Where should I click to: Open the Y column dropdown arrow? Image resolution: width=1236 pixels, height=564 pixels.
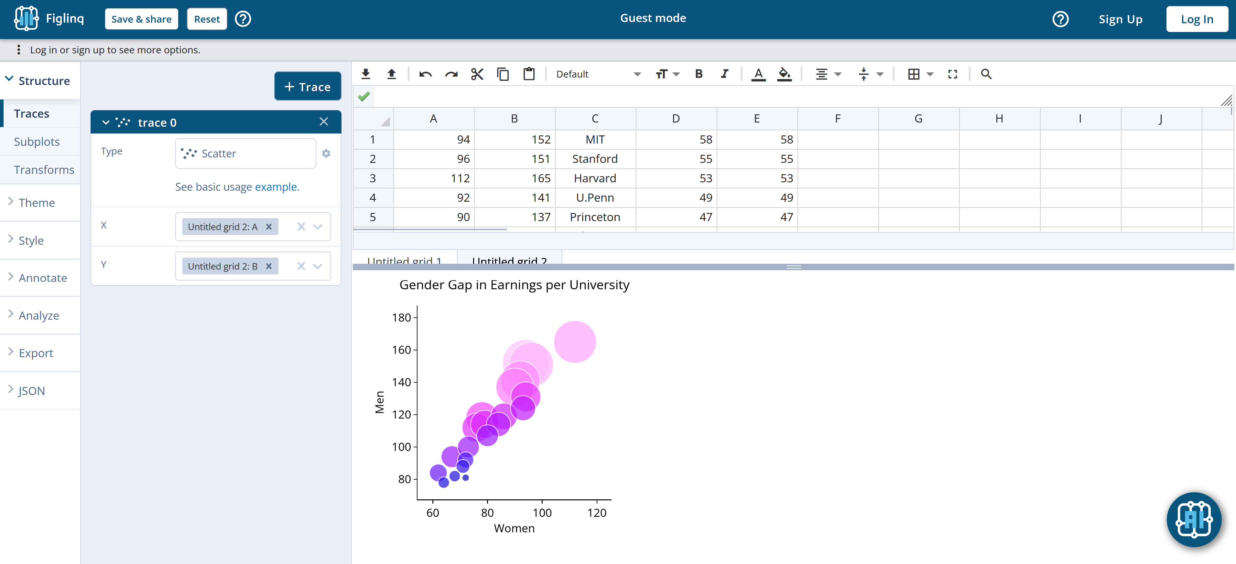pyautogui.click(x=318, y=266)
